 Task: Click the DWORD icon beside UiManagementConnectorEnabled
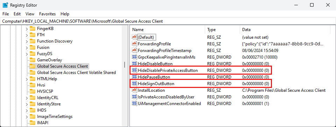[134, 103]
